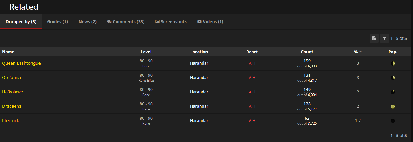This screenshot has width=413, height=142.
Task: Sort by the Level column header
Action: (146, 52)
